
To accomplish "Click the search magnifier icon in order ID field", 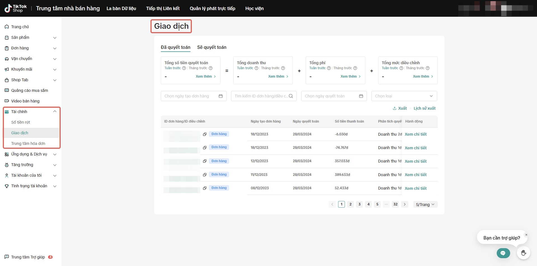I will click(x=291, y=96).
